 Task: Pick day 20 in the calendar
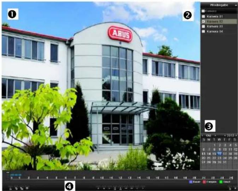click(x=203, y=158)
